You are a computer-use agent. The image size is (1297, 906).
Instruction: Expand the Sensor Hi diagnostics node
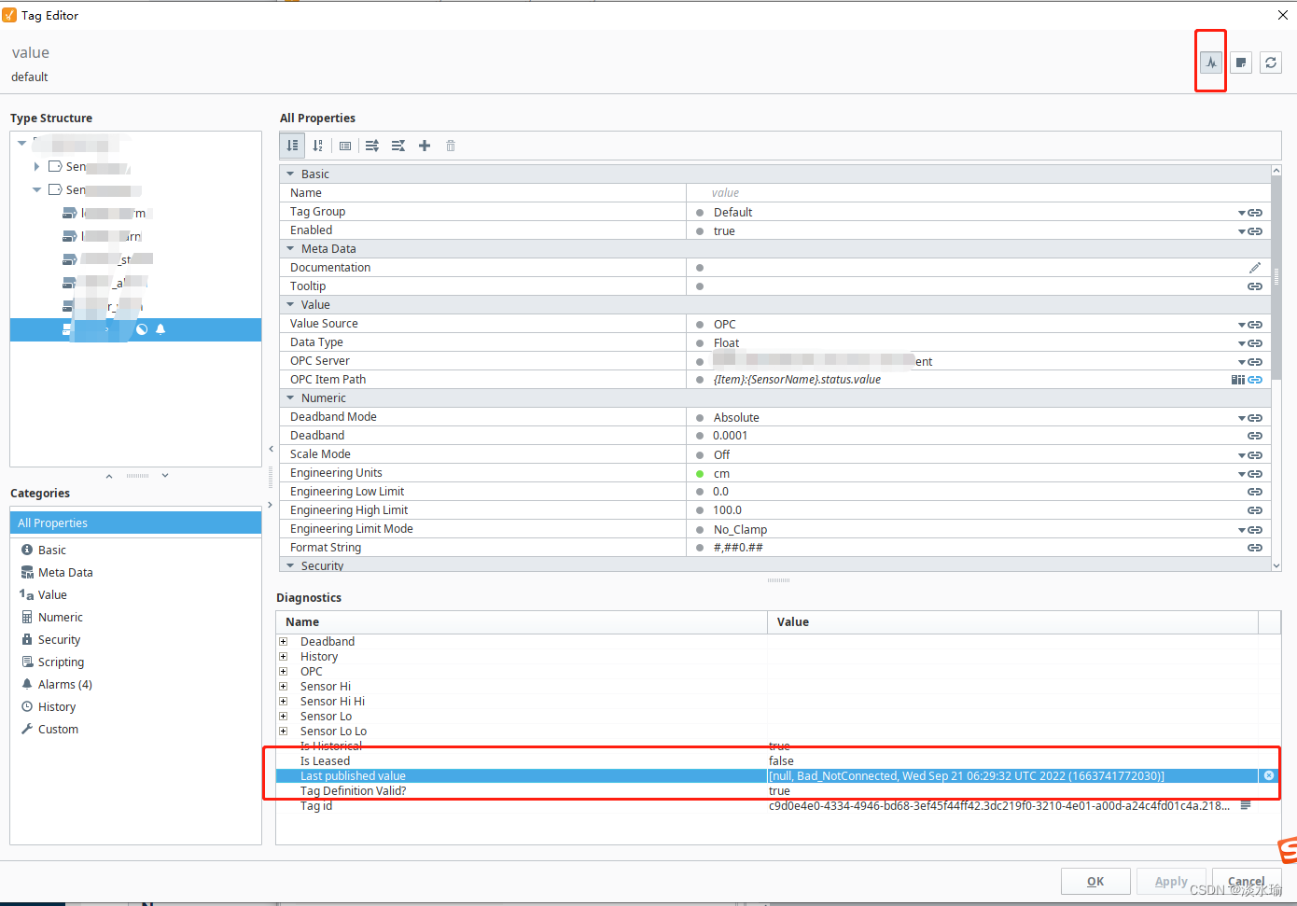coord(284,687)
